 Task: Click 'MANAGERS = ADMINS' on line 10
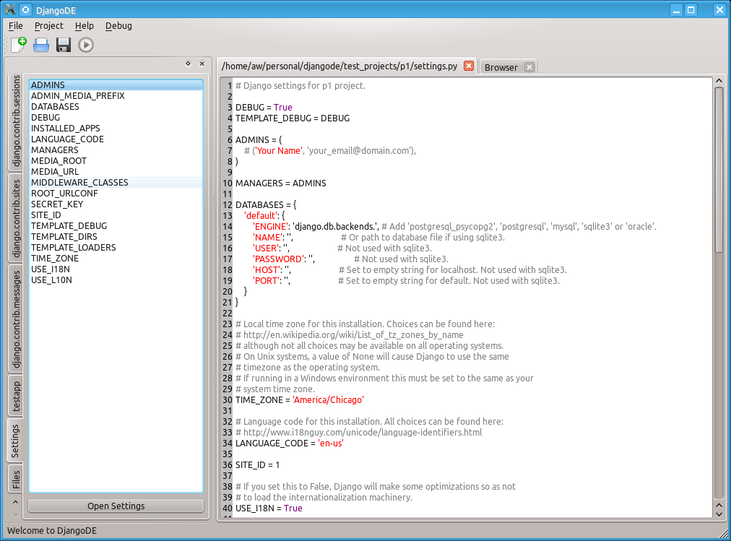point(281,183)
